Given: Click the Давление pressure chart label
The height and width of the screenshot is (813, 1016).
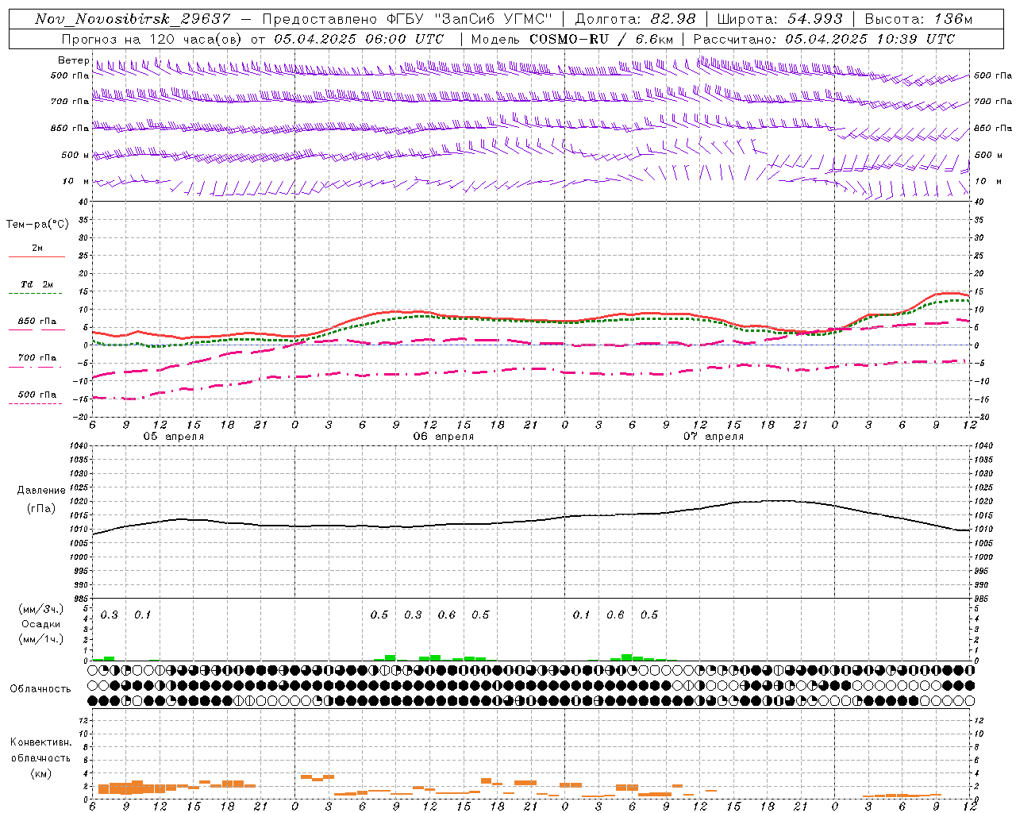Looking at the screenshot, I should pos(41,491).
